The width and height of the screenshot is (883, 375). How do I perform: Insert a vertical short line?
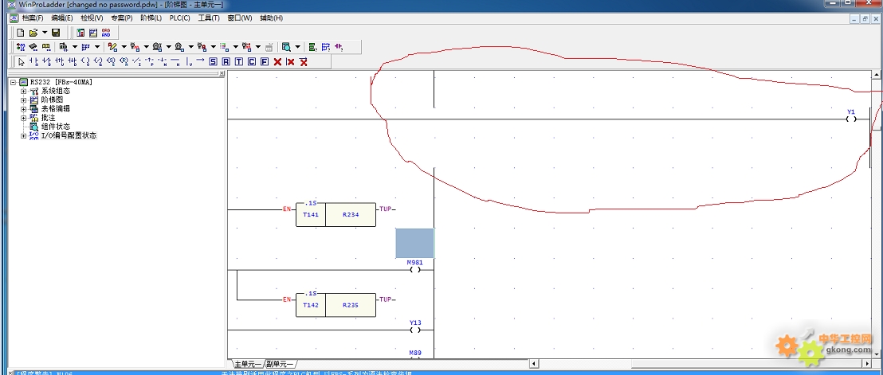(189, 62)
